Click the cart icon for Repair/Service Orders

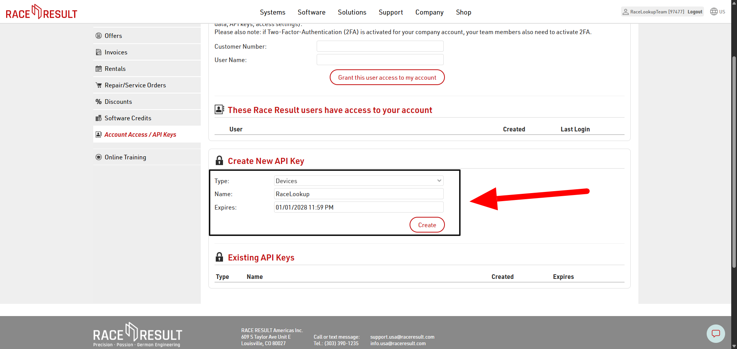click(x=99, y=85)
